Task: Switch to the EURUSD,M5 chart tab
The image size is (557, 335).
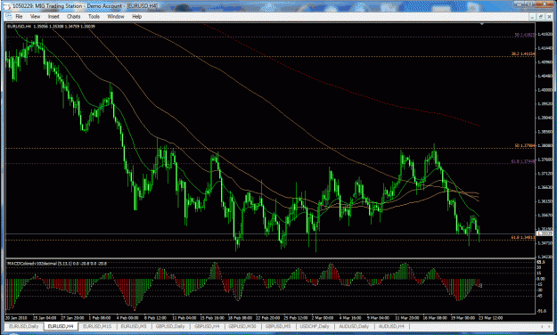Action: 134,326
